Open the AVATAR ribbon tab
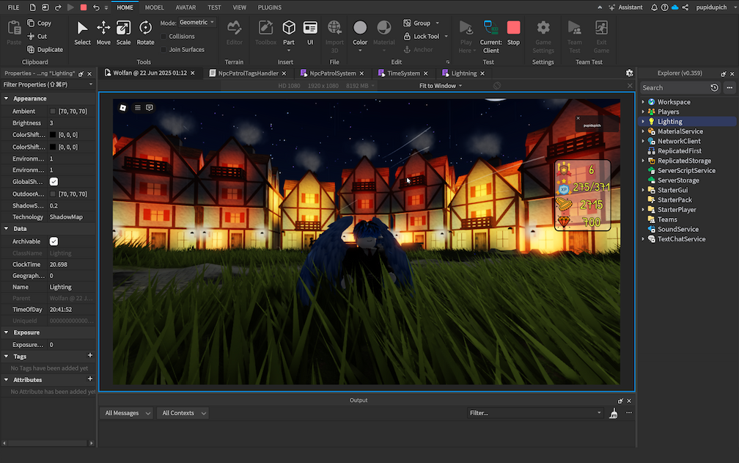 pyautogui.click(x=185, y=7)
